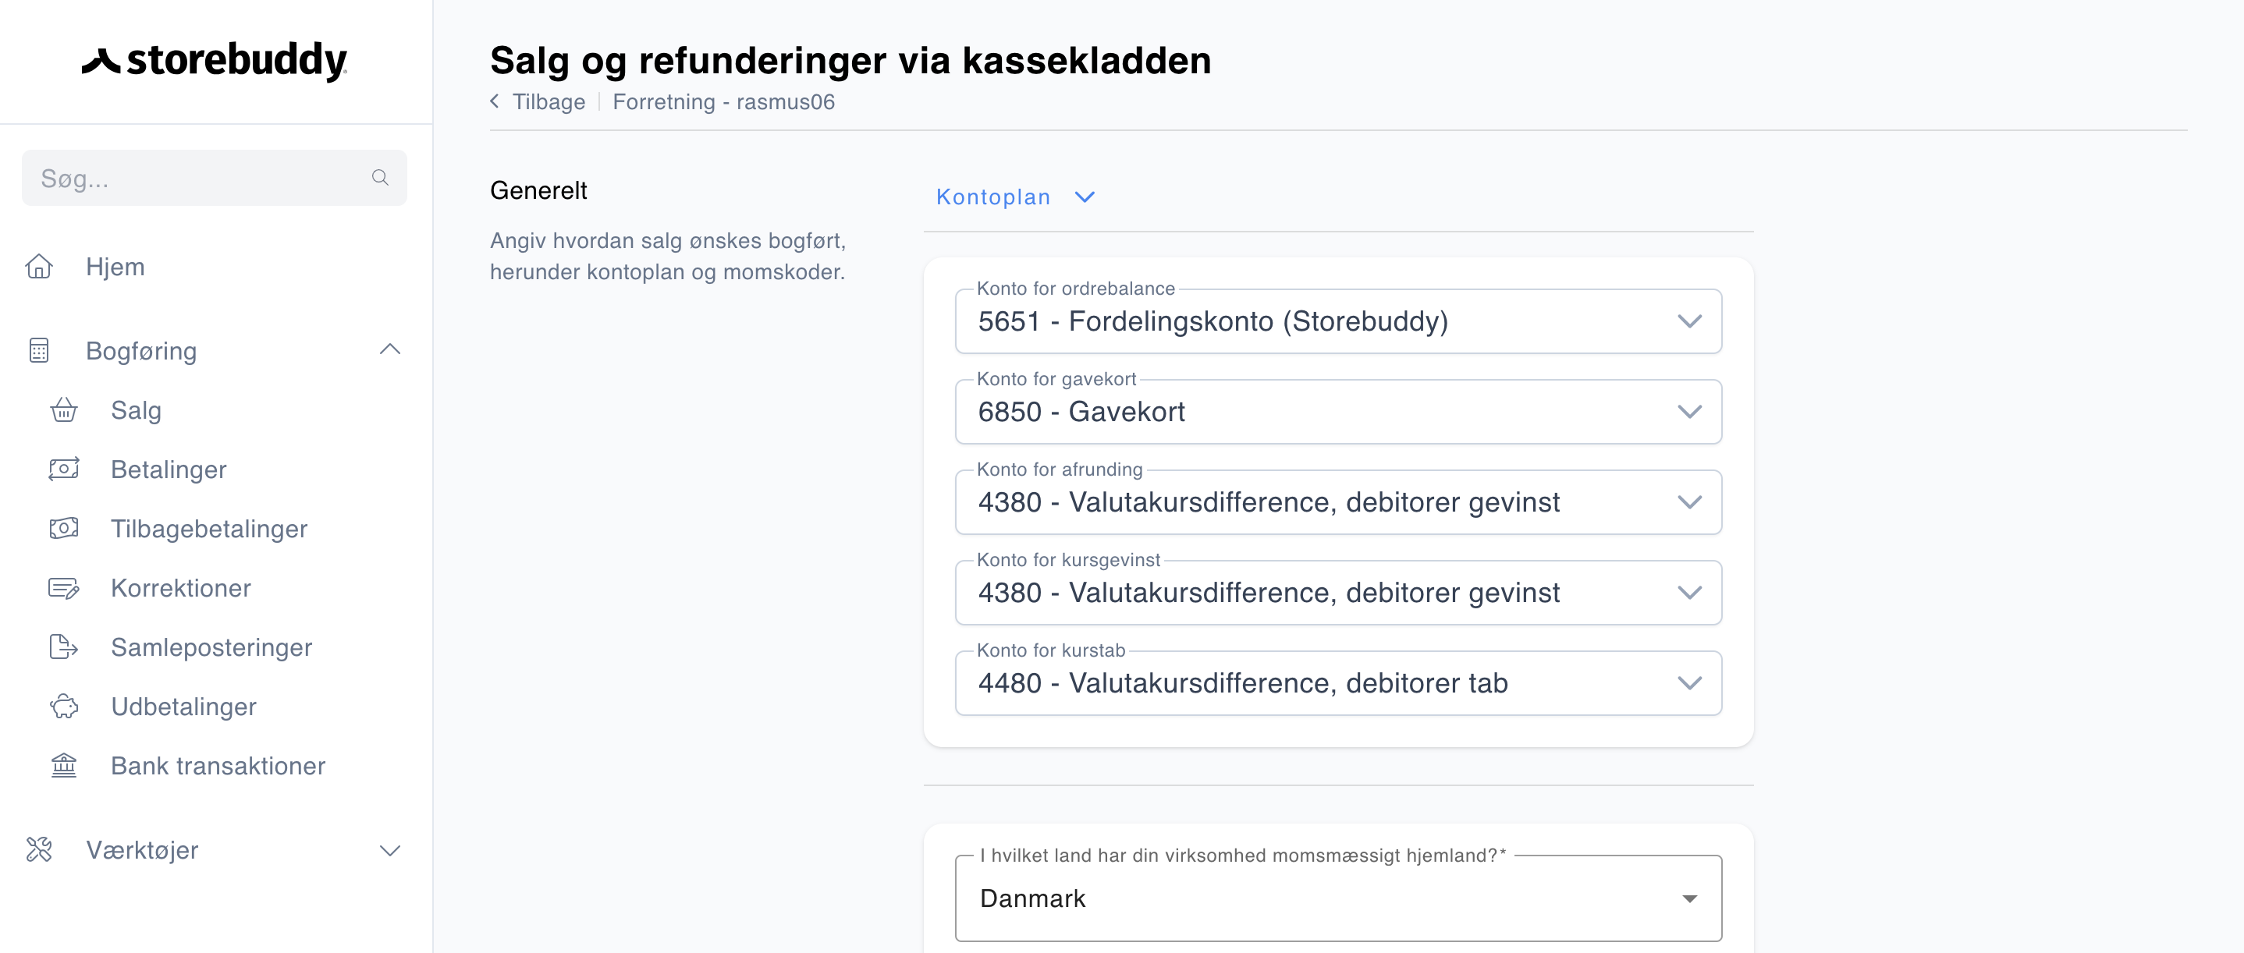Image resolution: width=2244 pixels, height=953 pixels.
Task: Open Betalinger in the sidebar
Action: click(x=168, y=470)
